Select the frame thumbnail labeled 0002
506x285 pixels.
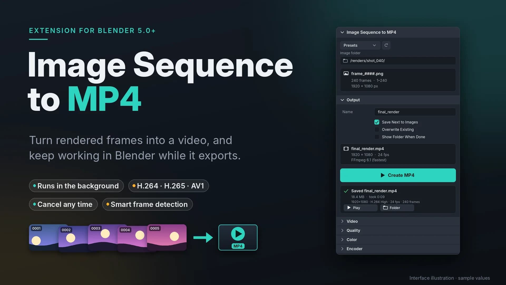tap(73, 239)
